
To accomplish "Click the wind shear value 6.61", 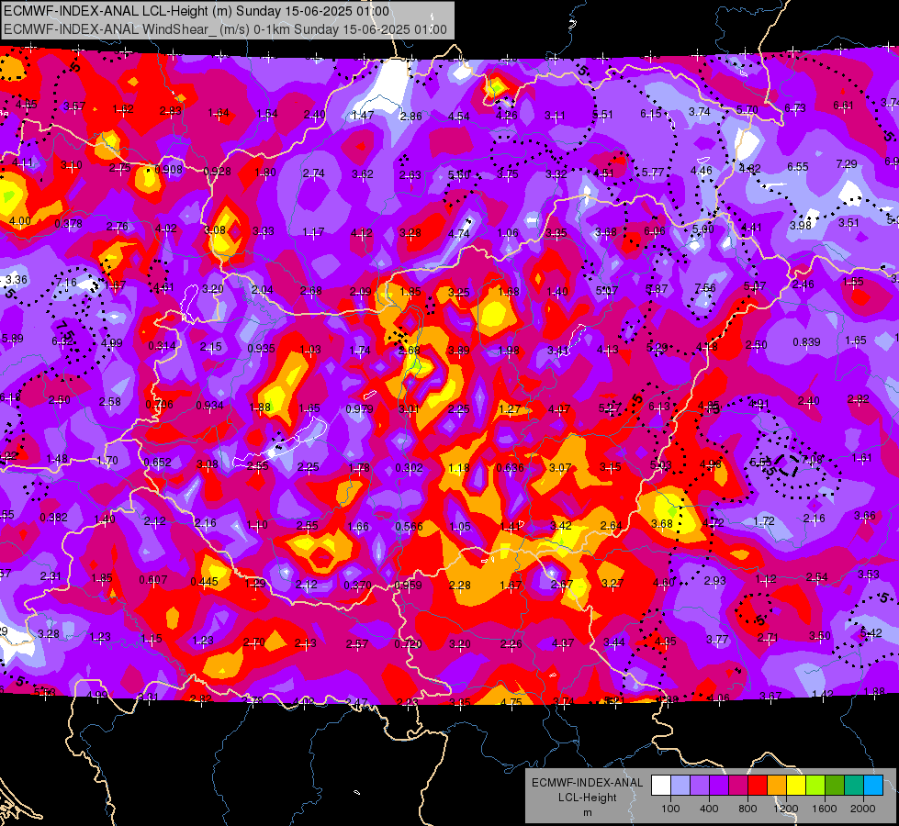I will 843,106.
